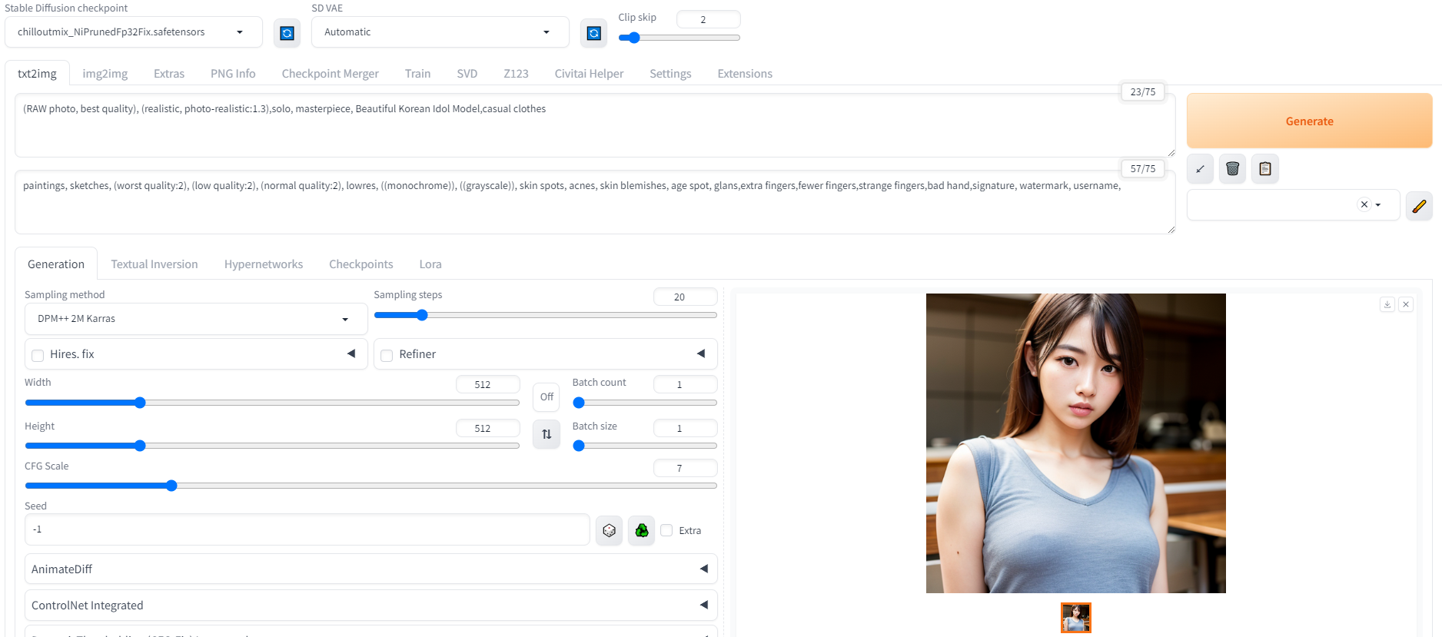Switch to the Hypernetworks sub-tab

coord(264,264)
